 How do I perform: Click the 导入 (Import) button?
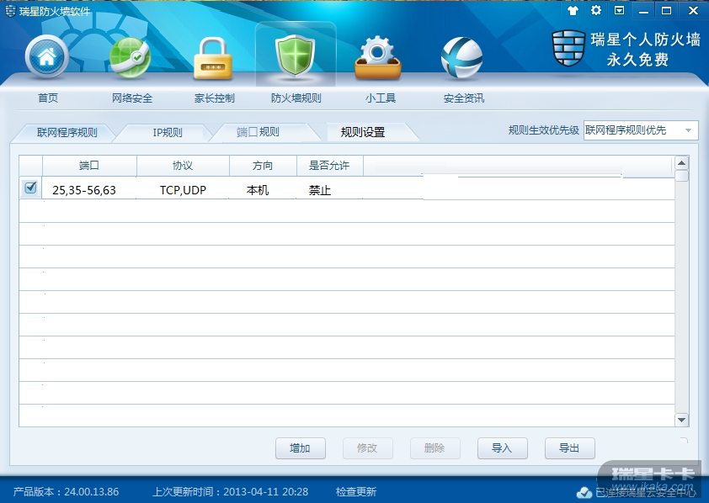tap(503, 448)
